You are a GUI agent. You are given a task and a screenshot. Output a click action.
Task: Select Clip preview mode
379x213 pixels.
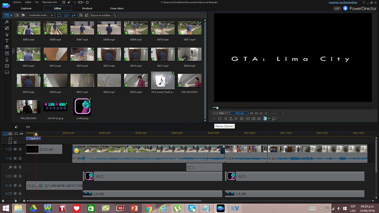pos(221,113)
